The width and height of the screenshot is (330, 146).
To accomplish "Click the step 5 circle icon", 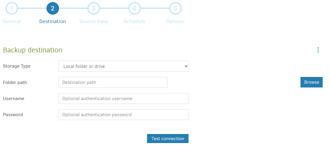I will [175, 8].
